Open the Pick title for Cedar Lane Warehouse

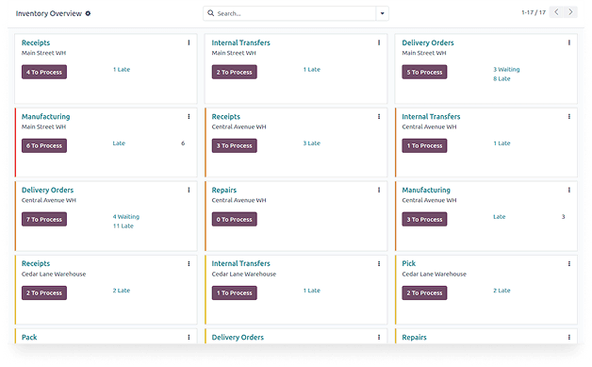tap(408, 263)
